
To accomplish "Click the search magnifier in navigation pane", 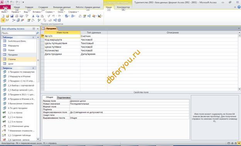I will point(37,33).
